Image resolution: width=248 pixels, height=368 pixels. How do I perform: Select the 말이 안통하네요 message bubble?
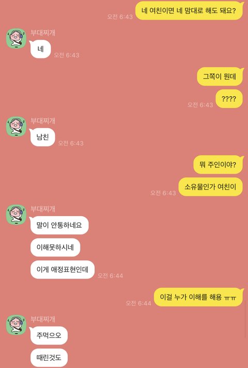59,225
